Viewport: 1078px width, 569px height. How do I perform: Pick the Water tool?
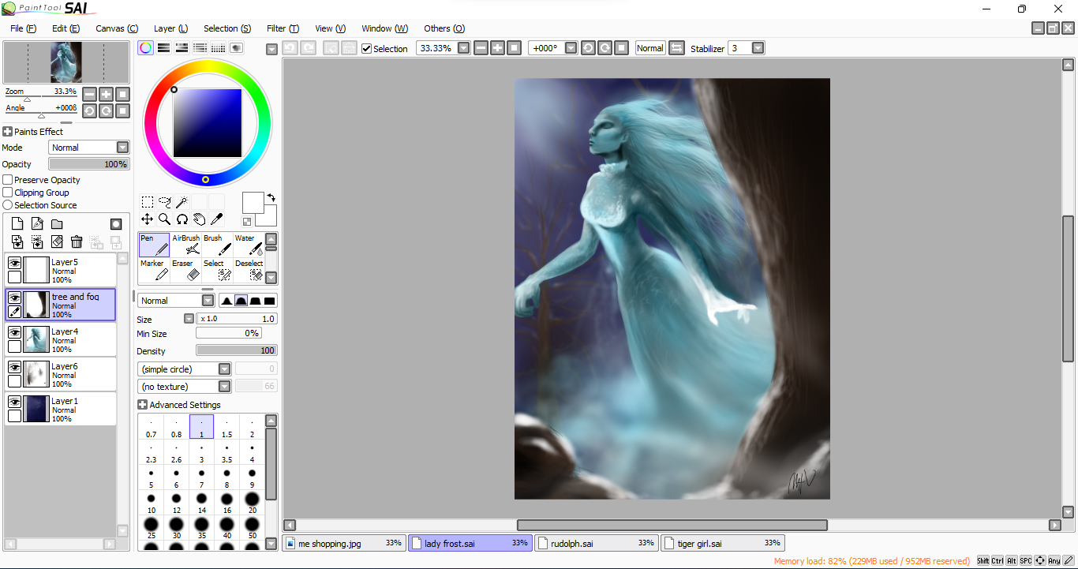249,245
